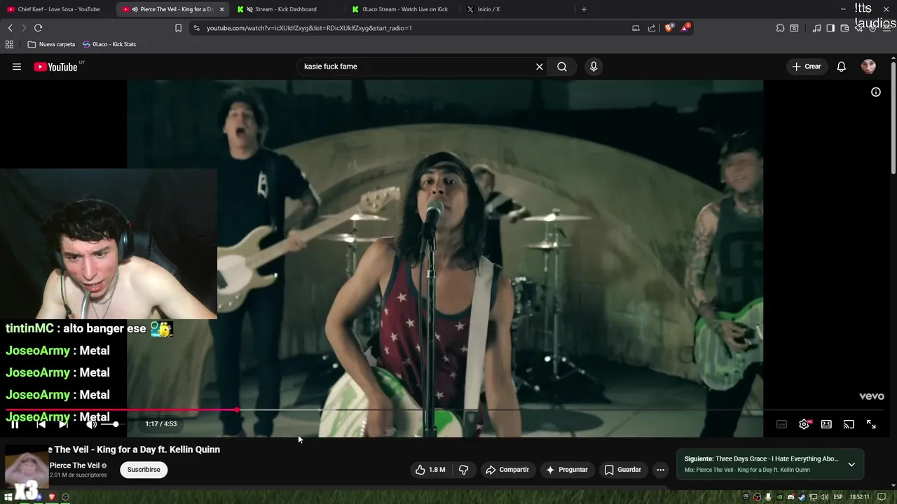Share this page from address bar
Image resolution: width=897 pixels, height=504 pixels.
click(x=652, y=28)
